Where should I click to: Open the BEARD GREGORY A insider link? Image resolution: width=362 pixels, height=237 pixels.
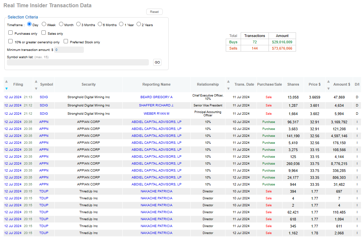pos(156,97)
